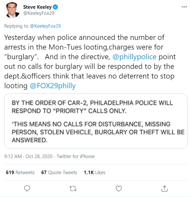This screenshot has height=197, width=191.
Task: View the 619 Retweets list
Action: 20,173
